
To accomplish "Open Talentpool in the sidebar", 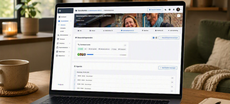I will click(x=61, y=39).
